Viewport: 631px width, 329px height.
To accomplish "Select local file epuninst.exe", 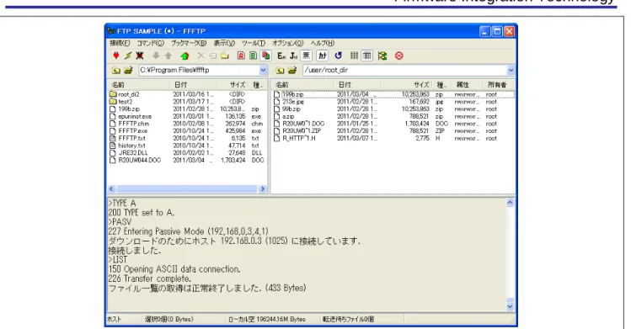I will (135, 116).
